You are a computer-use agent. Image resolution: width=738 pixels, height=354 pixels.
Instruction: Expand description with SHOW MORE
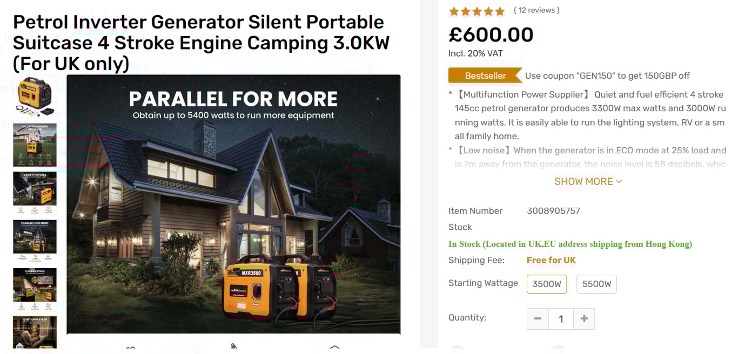[588, 181]
